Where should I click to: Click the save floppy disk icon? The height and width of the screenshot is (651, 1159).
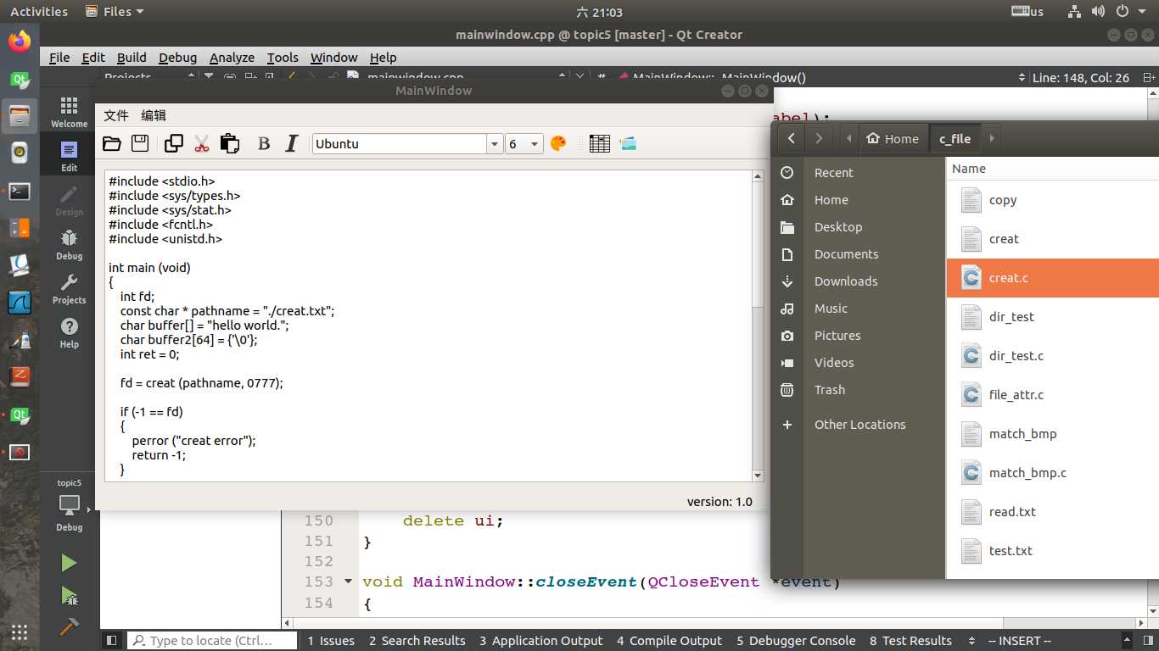coord(140,143)
